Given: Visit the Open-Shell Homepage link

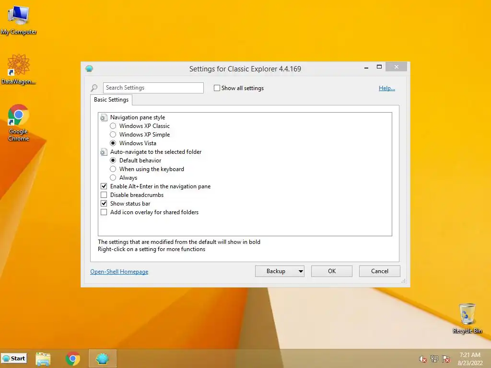Looking at the screenshot, I should pyautogui.click(x=119, y=272).
